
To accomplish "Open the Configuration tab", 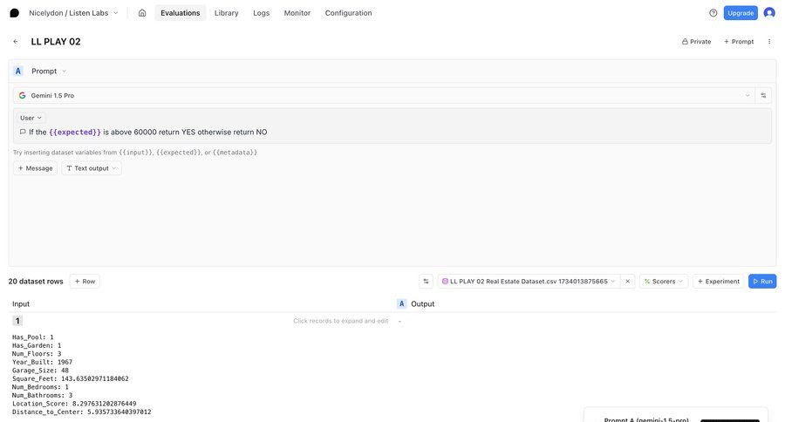I will pos(348,13).
